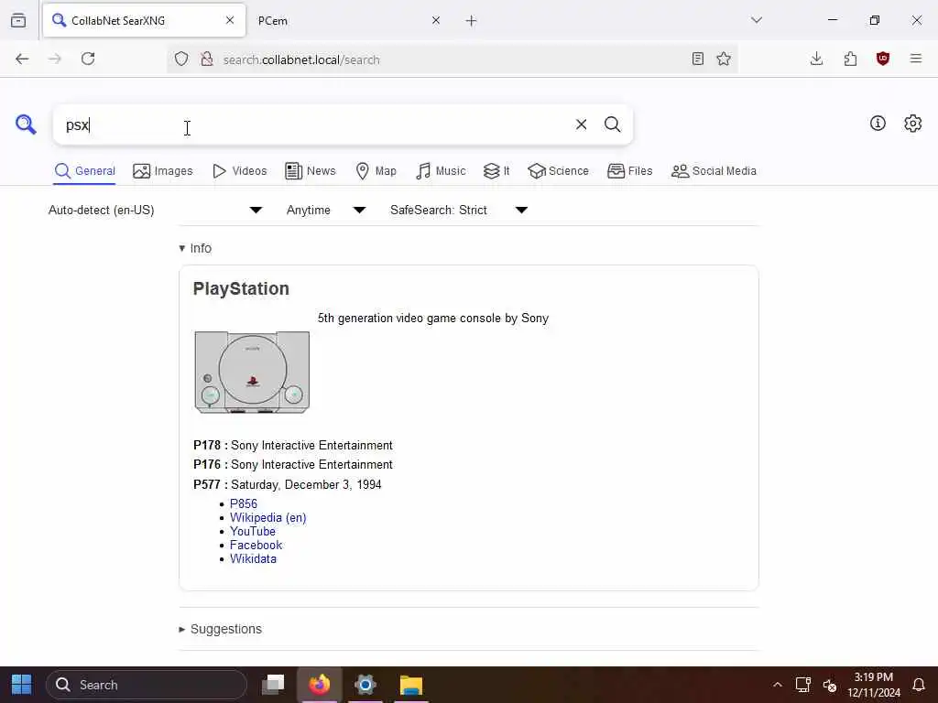This screenshot has width=938, height=703.
Task: Go back to previous page
Action: (22, 59)
